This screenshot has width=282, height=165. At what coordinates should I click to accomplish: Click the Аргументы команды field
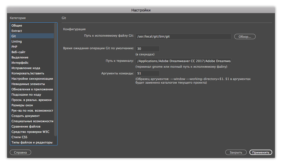pyautogui.click(x=147, y=73)
